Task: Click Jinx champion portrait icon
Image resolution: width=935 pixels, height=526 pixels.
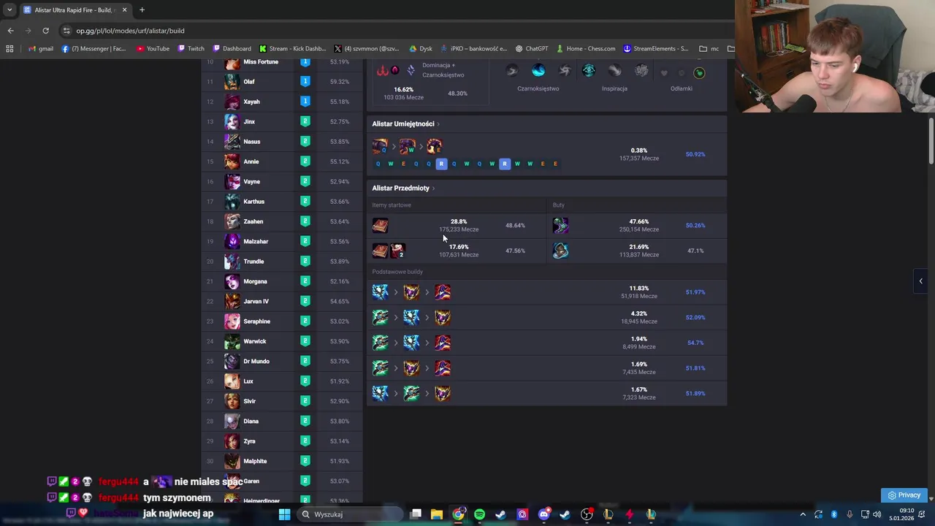Action: click(232, 122)
